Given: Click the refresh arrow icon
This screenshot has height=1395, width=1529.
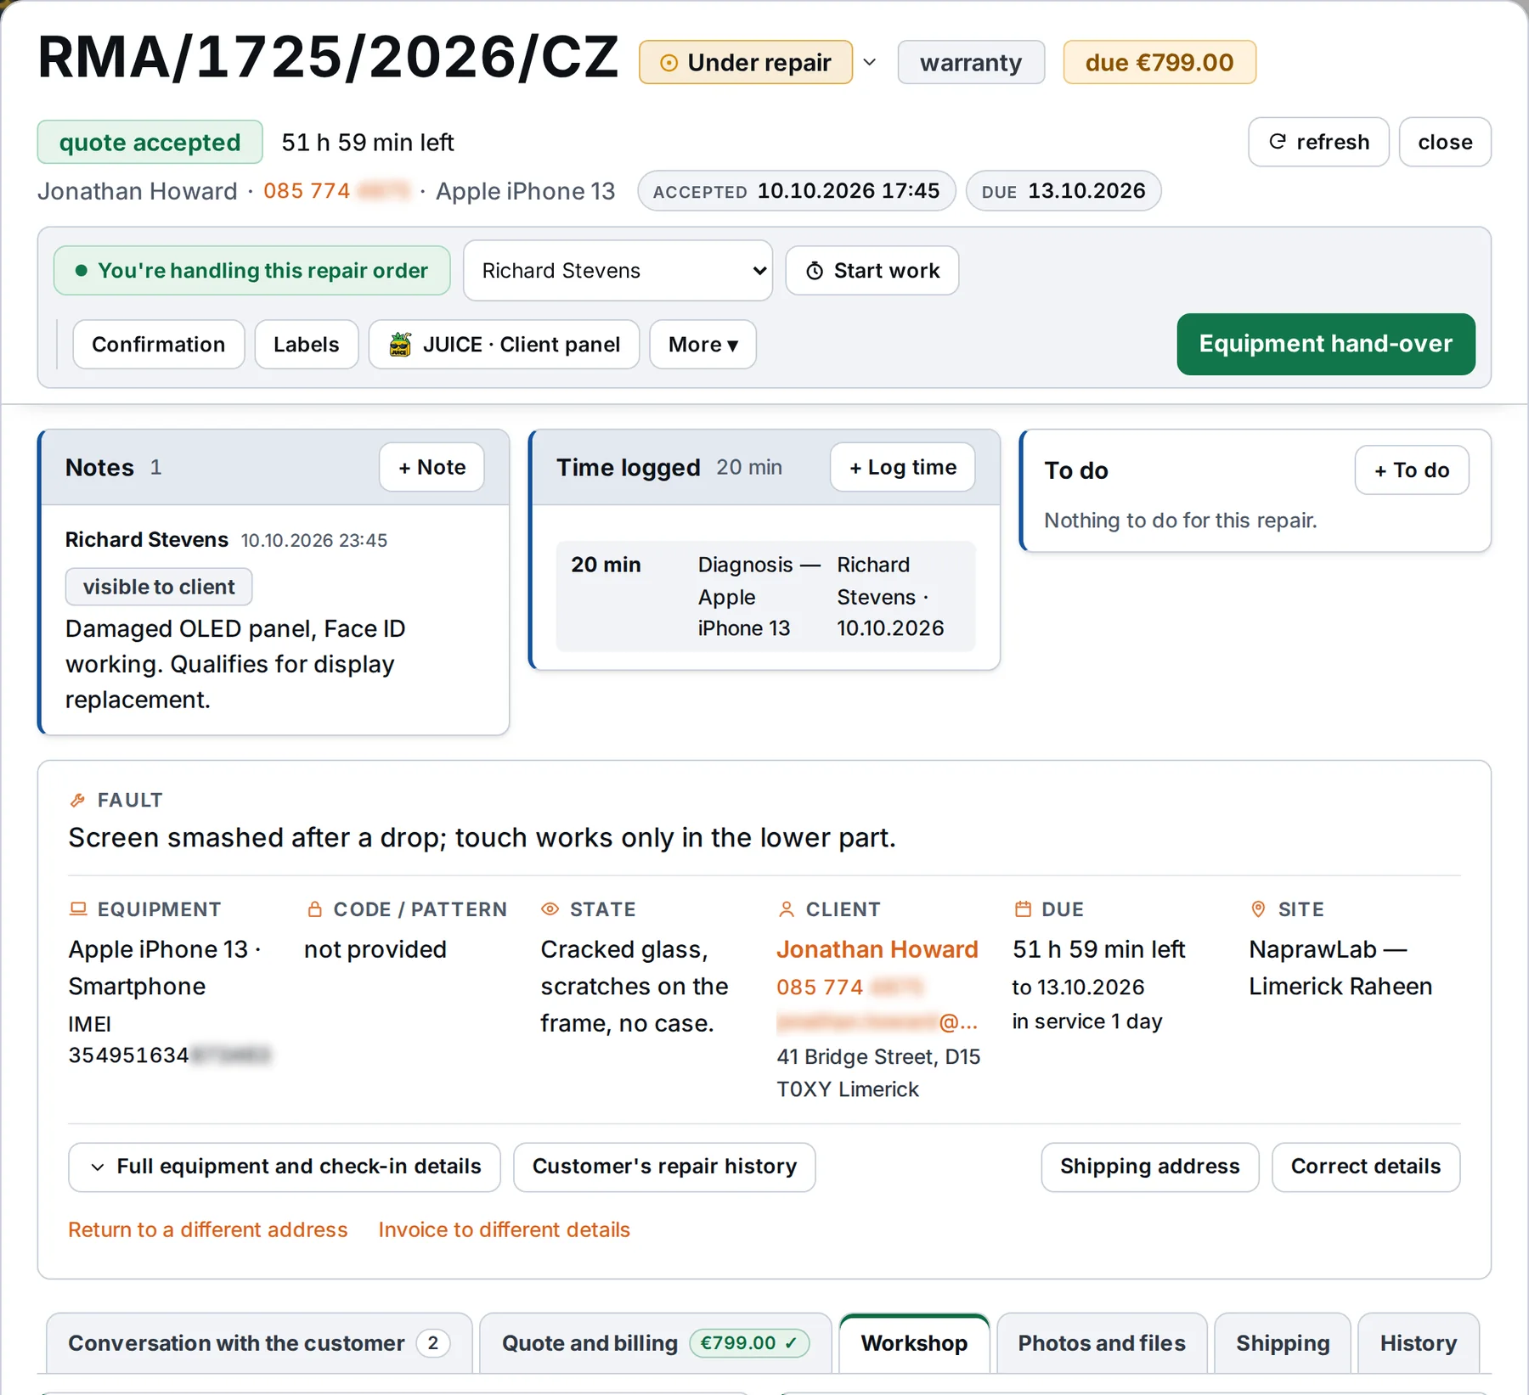Looking at the screenshot, I should pyautogui.click(x=1277, y=142).
